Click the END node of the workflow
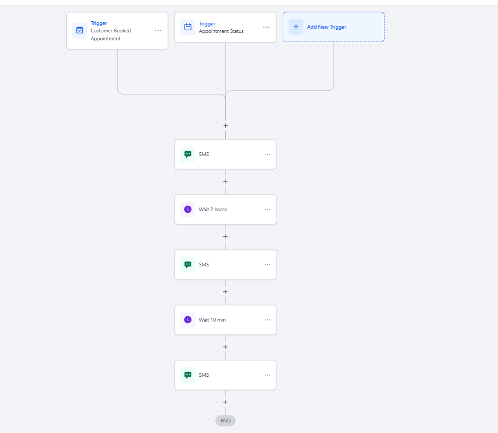Viewport: 498px width, 433px height. coord(225,421)
